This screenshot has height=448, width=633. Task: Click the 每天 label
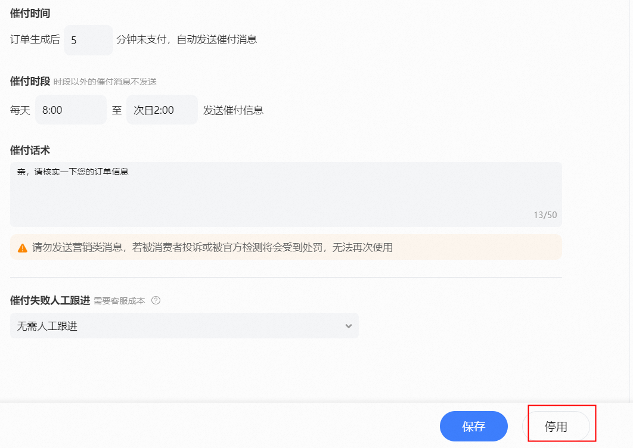pos(20,110)
